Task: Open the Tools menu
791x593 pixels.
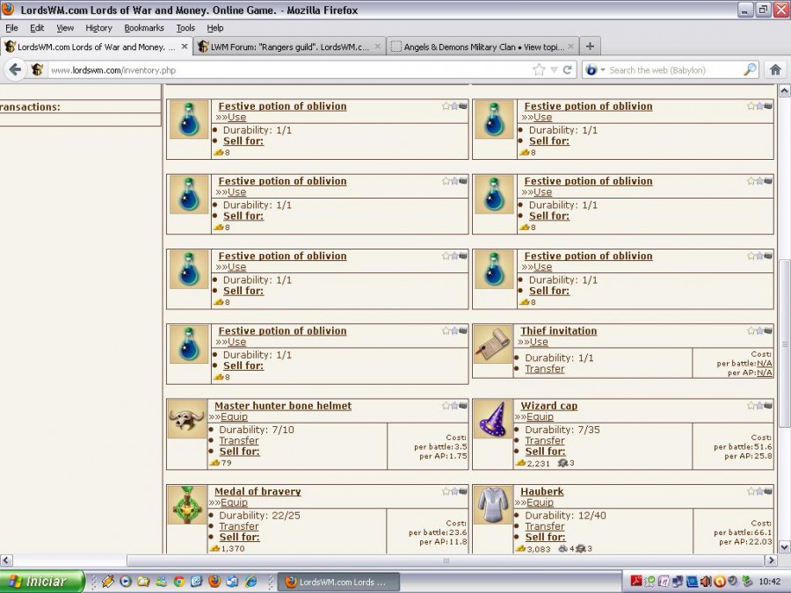Action: [185, 28]
